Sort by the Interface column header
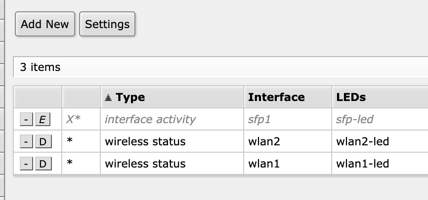The height and width of the screenshot is (200, 428). tap(276, 98)
